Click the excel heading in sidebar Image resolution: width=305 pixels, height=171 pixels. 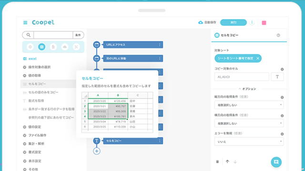[x=32, y=59]
